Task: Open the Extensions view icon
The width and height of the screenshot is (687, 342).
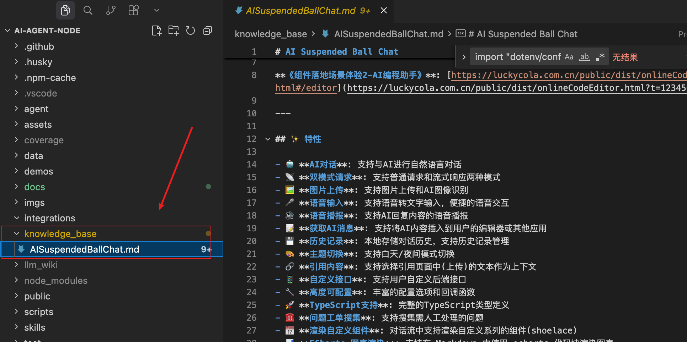Action: coord(134,10)
